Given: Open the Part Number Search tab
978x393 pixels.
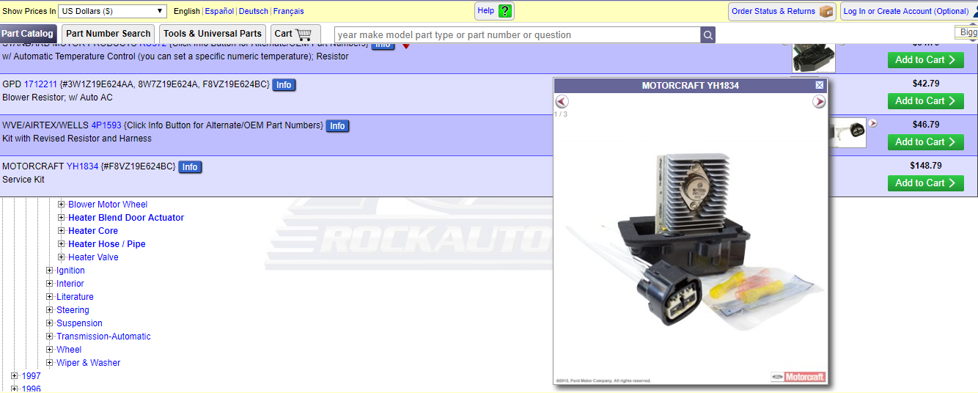Looking at the screenshot, I should click(x=108, y=34).
